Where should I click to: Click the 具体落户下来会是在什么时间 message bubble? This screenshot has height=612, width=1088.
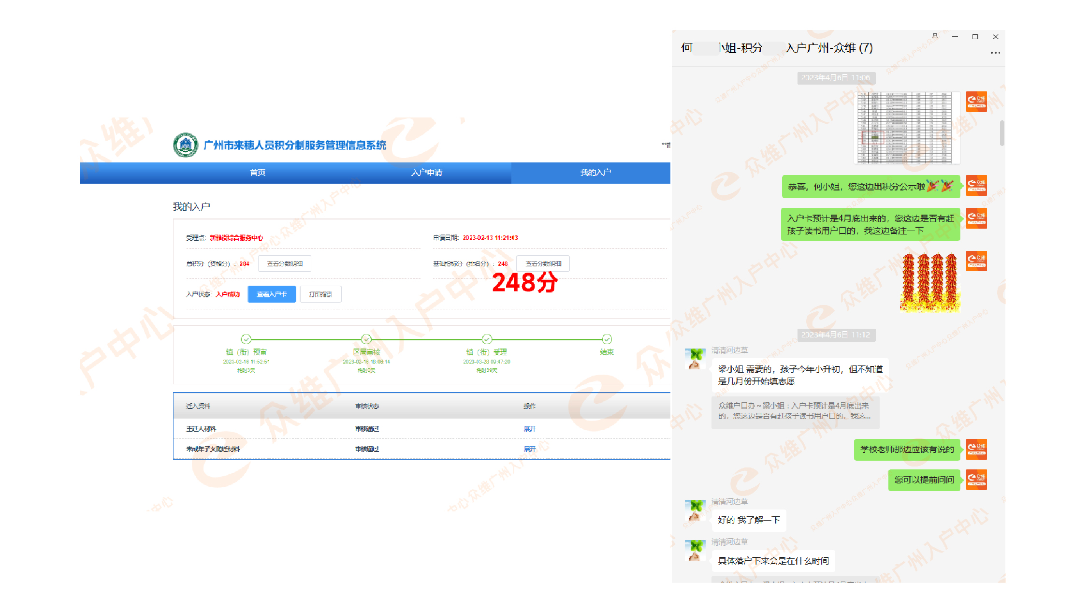pos(773,561)
